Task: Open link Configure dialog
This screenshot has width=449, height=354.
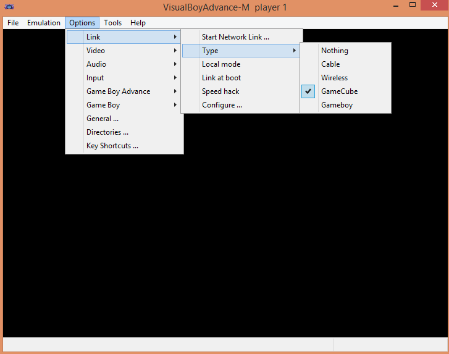Action: tap(241, 105)
